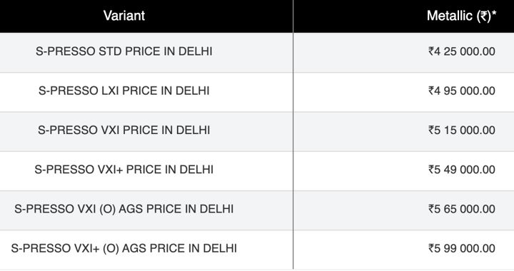Click the asterisk after Metallic (₹)

494,13
